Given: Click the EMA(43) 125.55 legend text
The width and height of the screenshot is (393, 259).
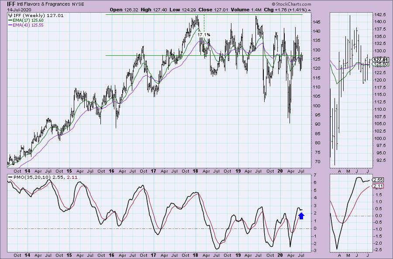Looking at the screenshot, I should 28,25.
